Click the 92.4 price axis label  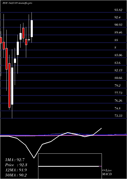[117, 17]
